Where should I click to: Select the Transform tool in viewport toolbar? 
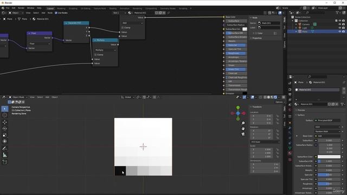5,141
